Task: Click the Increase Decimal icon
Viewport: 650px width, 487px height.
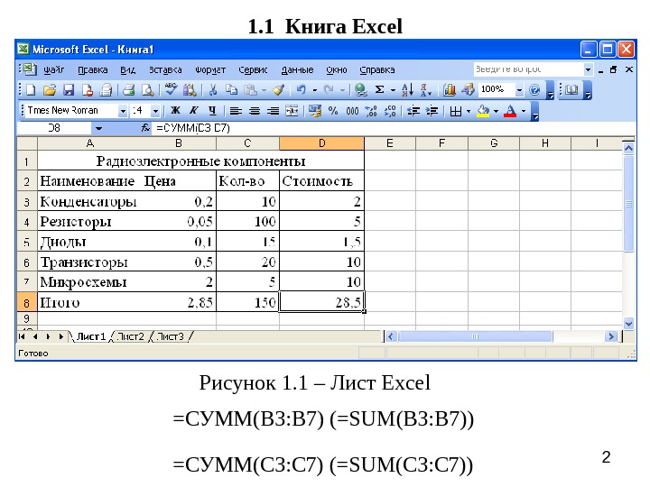Action: [371, 111]
